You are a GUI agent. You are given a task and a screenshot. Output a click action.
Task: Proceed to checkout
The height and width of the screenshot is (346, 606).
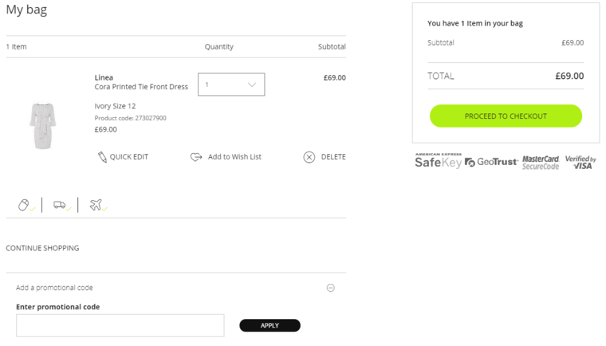point(506,116)
